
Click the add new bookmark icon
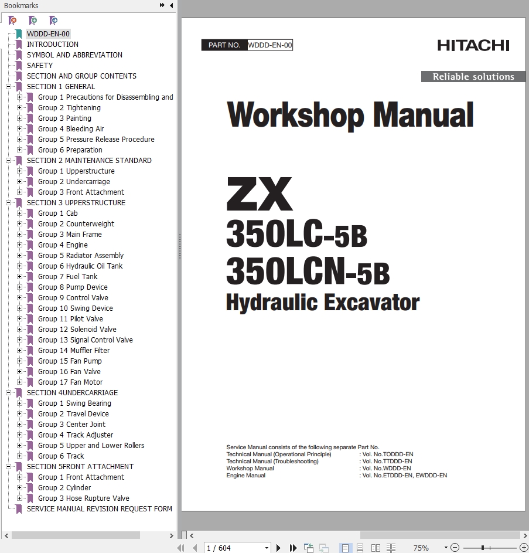[33, 21]
